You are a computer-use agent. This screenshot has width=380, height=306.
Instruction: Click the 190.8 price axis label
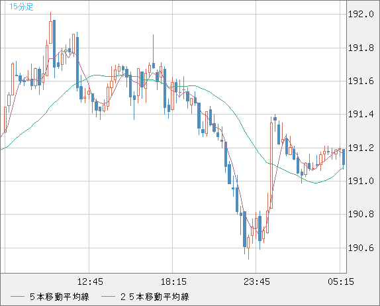point(361,214)
